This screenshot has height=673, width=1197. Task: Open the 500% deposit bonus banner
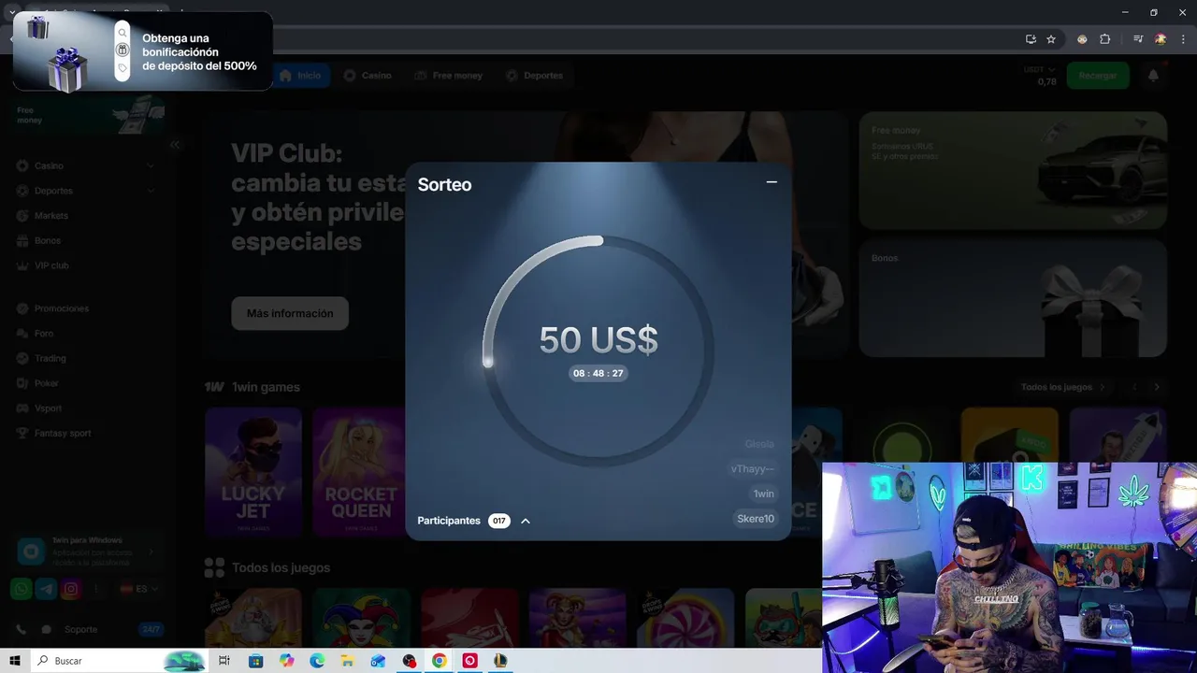click(x=143, y=51)
